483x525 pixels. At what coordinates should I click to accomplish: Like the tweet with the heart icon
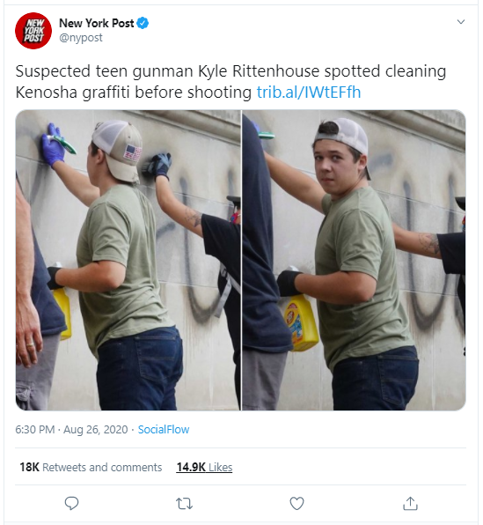pyautogui.click(x=296, y=503)
